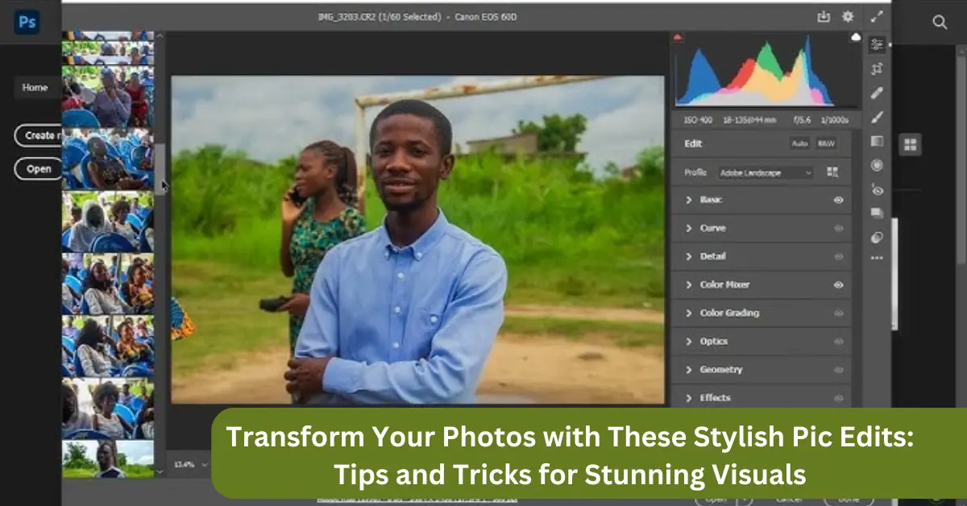Select the Radial Filter circle icon
The width and height of the screenshot is (967, 506).
877,165
